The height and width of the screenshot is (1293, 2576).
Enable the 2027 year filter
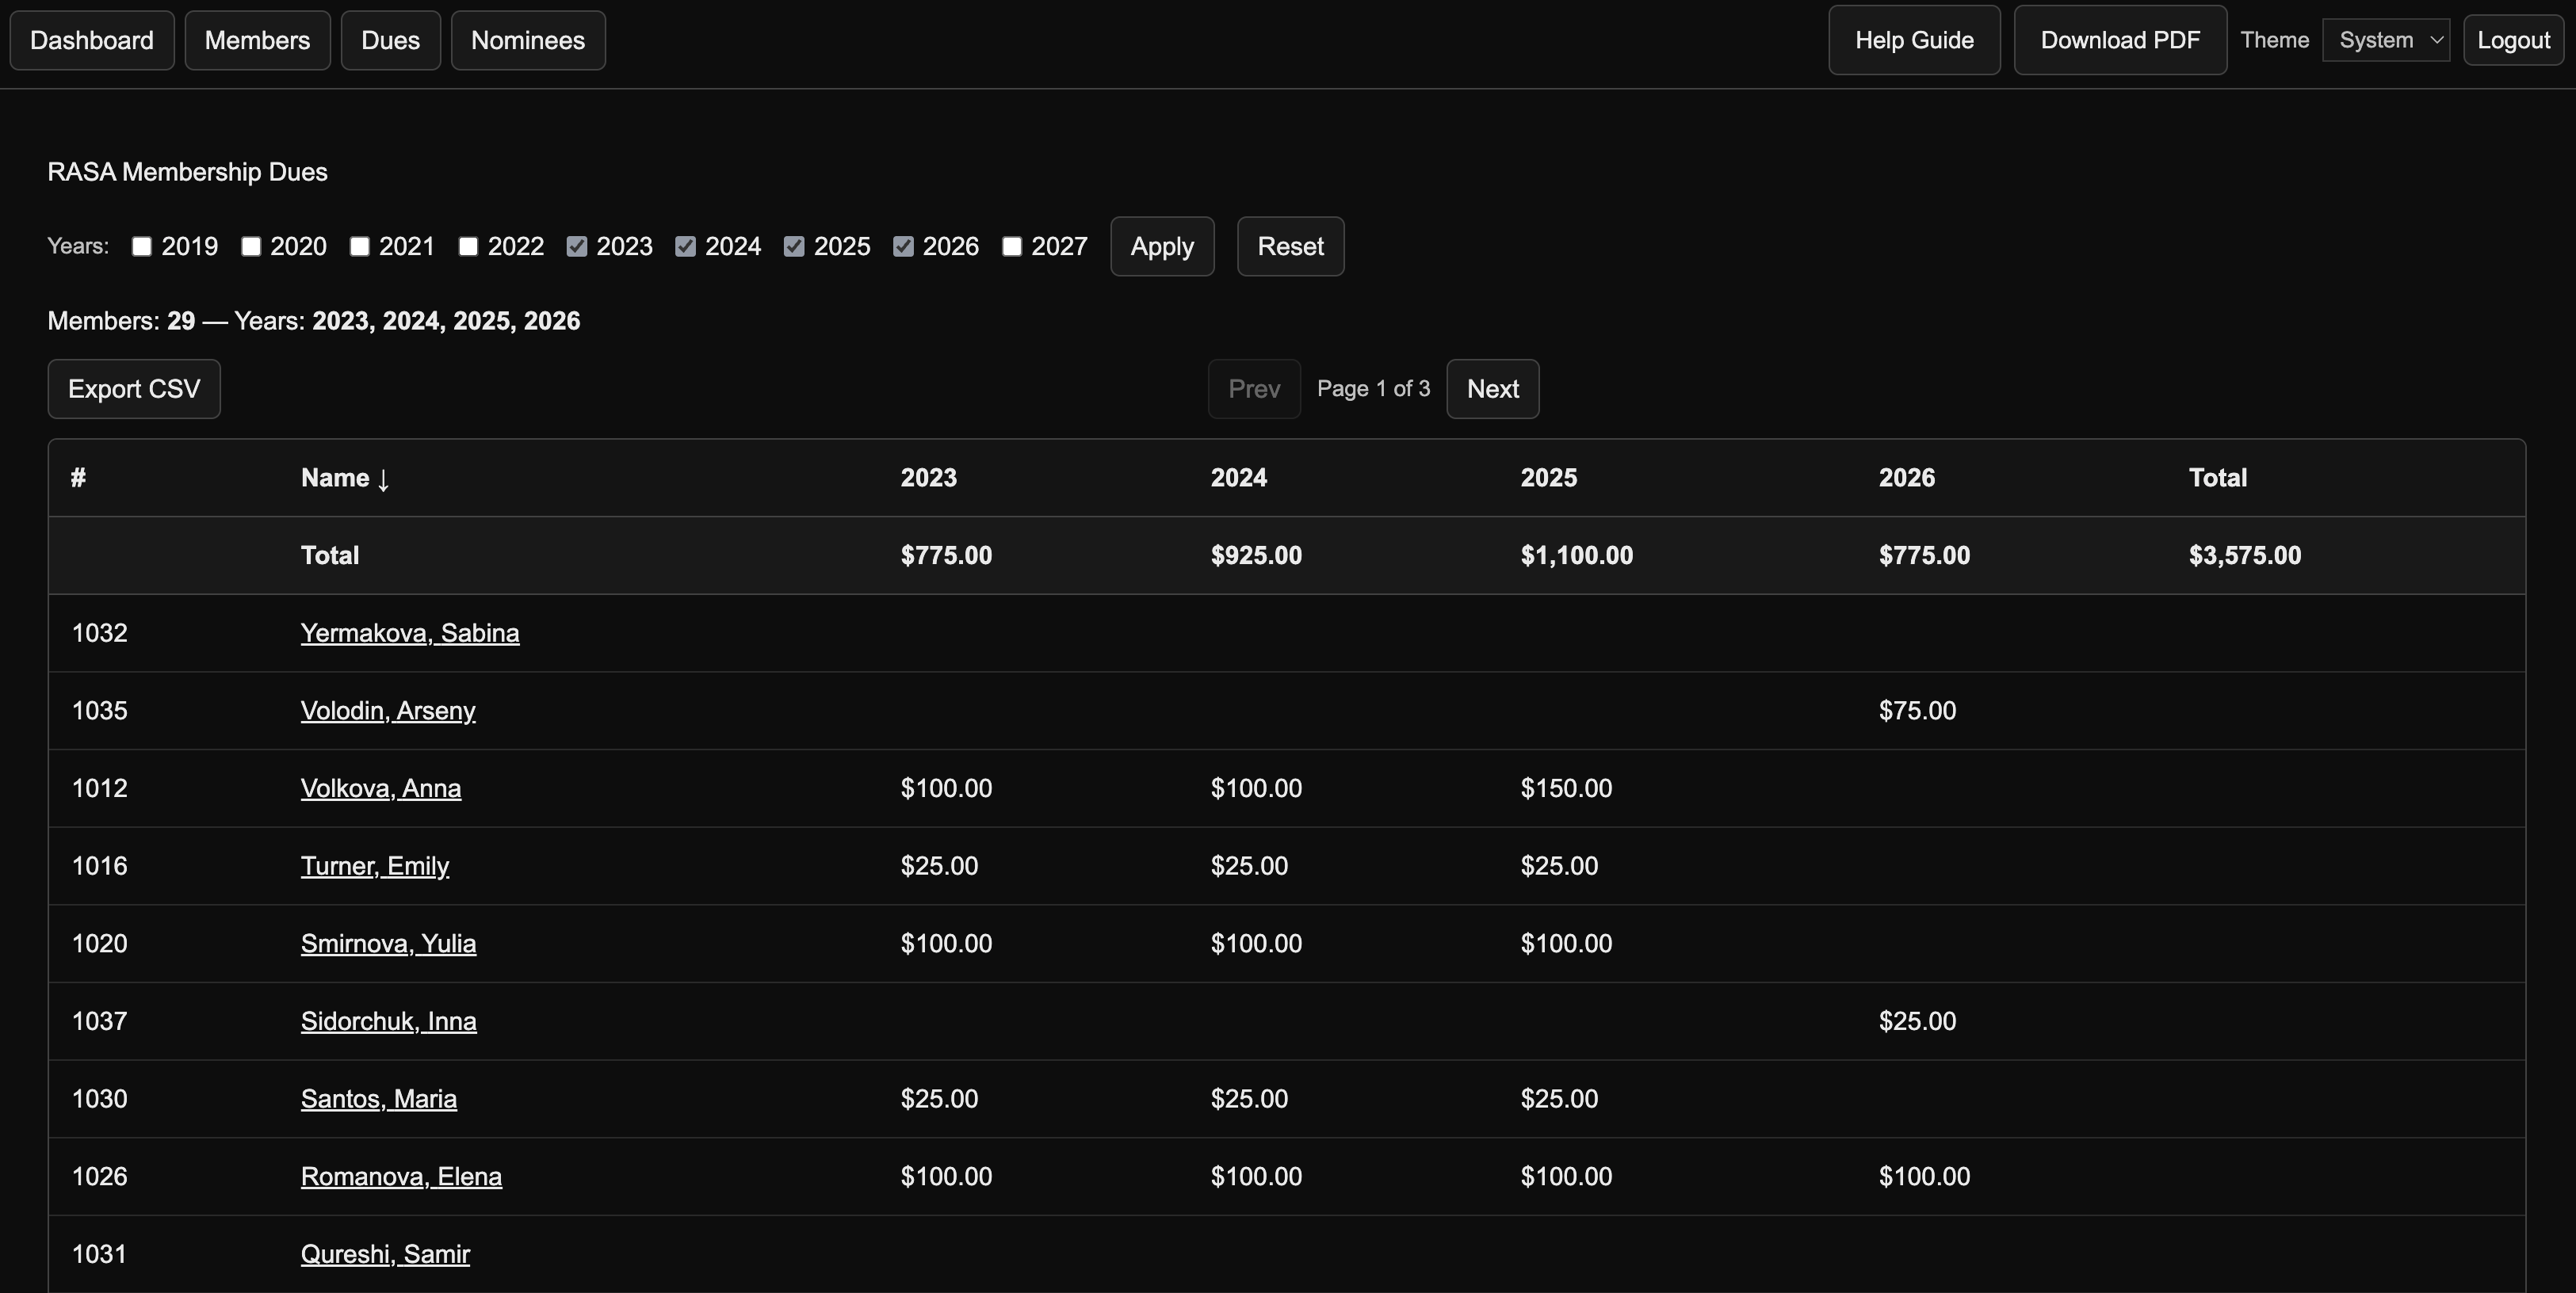click(x=1012, y=247)
